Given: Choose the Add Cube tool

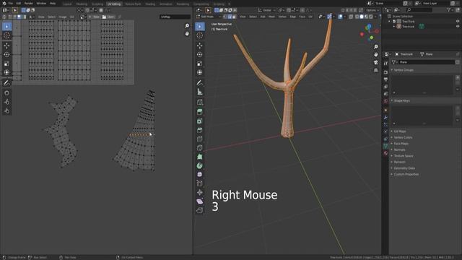Looking at the screenshot, I should (200, 103).
